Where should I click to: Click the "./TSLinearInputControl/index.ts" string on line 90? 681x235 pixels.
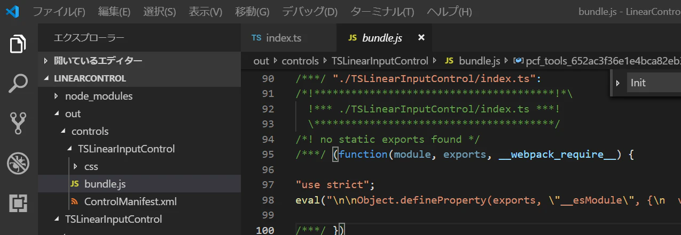(434, 79)
